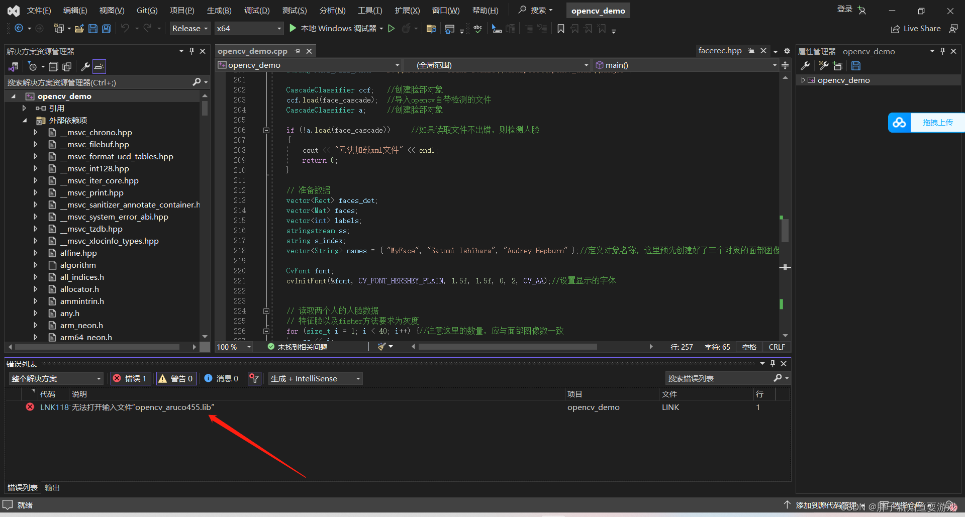This screenshot has width=965, height=517.
Task: Collapse the 外部依赖项 node
Action: pos(24,120)
